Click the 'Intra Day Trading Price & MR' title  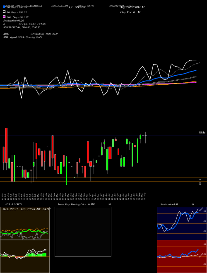pos(76,204)
